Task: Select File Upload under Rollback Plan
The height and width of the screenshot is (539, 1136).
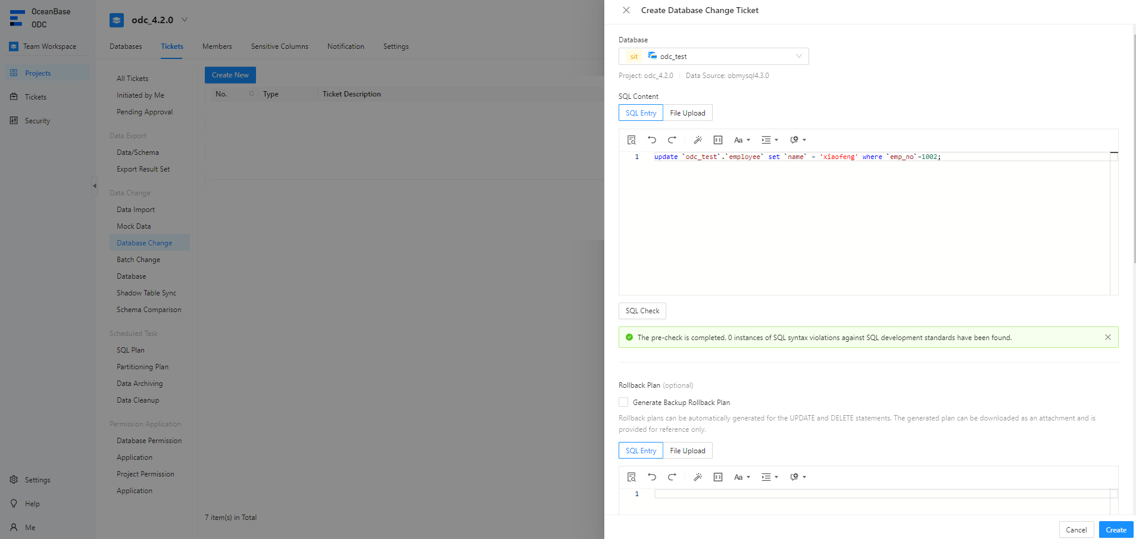Action: tap(688, 451)
